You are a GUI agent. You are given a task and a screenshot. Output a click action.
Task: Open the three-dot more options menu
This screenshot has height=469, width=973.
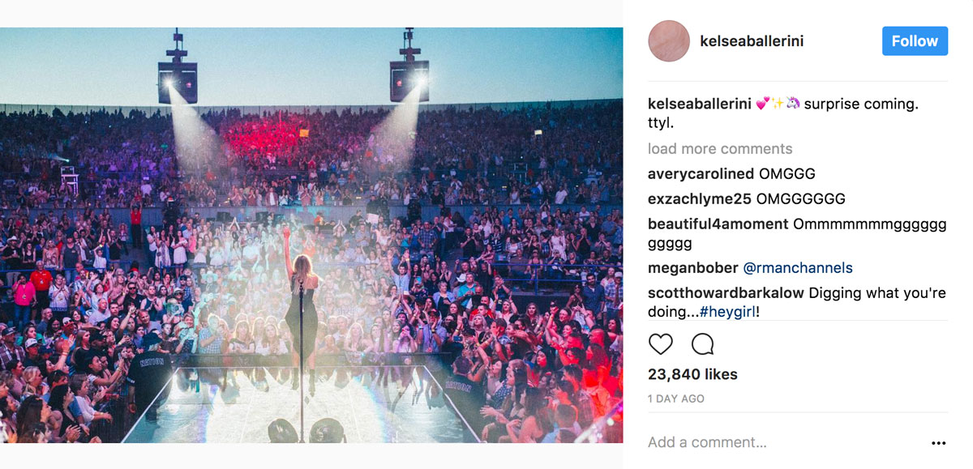[938, 443]
